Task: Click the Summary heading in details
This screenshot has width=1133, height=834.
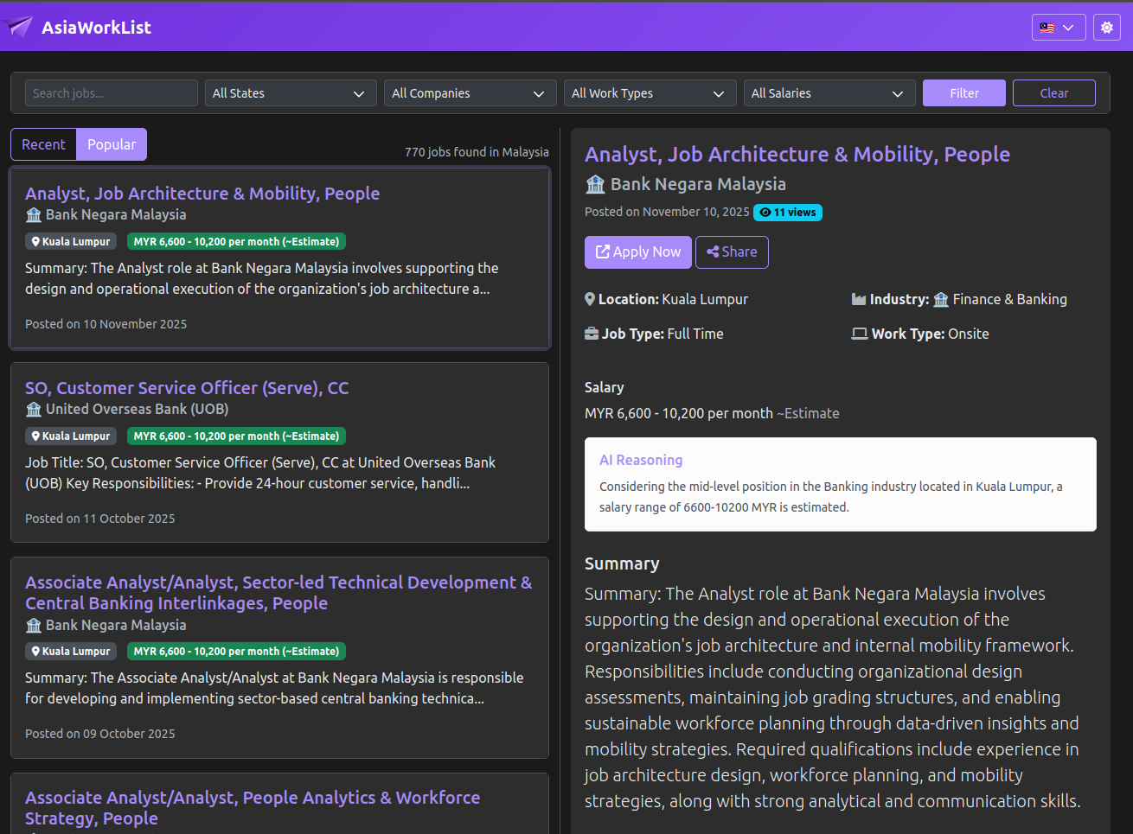Action: pyautogui.click(x=622, y=563)
